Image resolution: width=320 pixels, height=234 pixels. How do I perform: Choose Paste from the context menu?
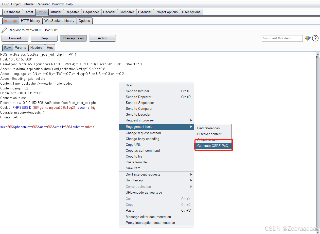156,210
